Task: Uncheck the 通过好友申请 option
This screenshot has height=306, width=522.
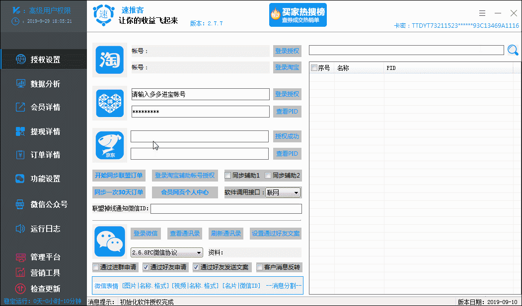Action: pyautogui.click(x=146, y=267)
